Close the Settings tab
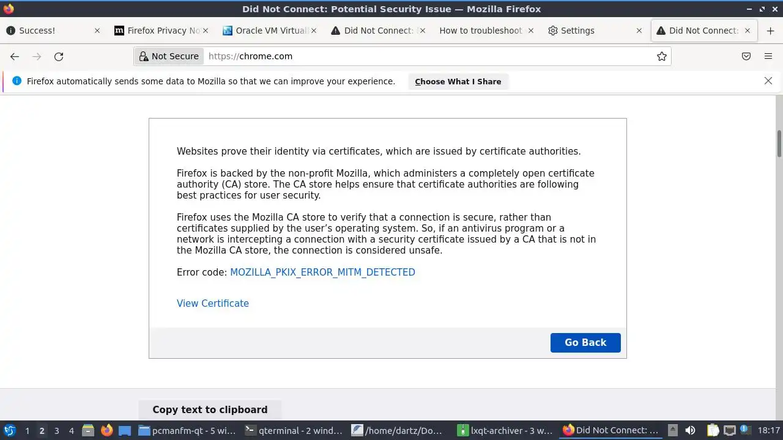Screen dimensions: 783x440 (x=639, y=31)
